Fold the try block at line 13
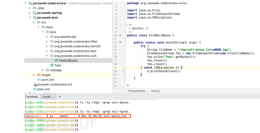The width and height of the screenshot is (260, 133). pyautogui.click(x=125, y=46)
